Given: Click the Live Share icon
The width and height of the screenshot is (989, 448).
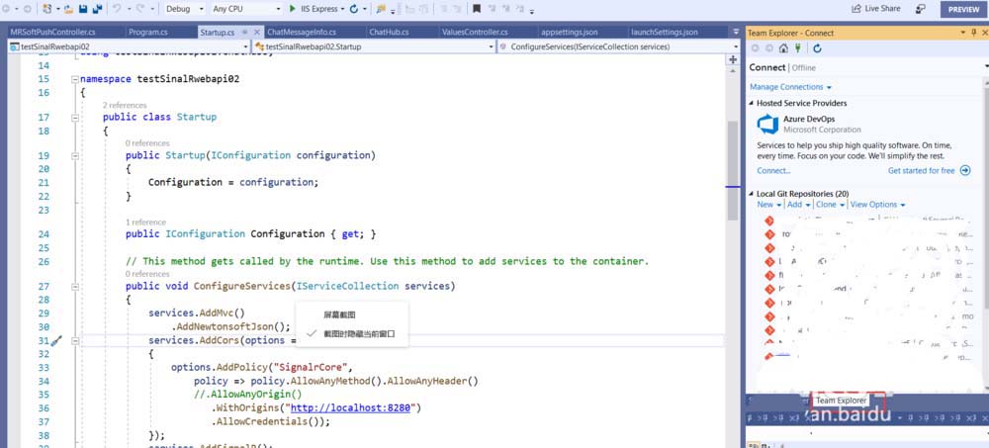Looking at the screenshot, I should pos(855,9).
